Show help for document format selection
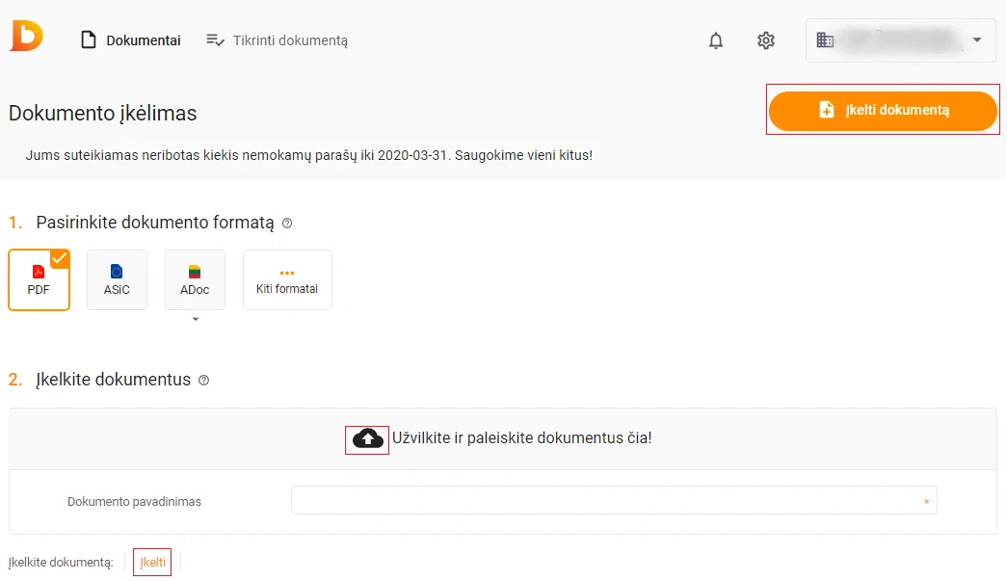The width and height of the screenshot is (1007, 581). pyautogui.click(x=287, y=224)
